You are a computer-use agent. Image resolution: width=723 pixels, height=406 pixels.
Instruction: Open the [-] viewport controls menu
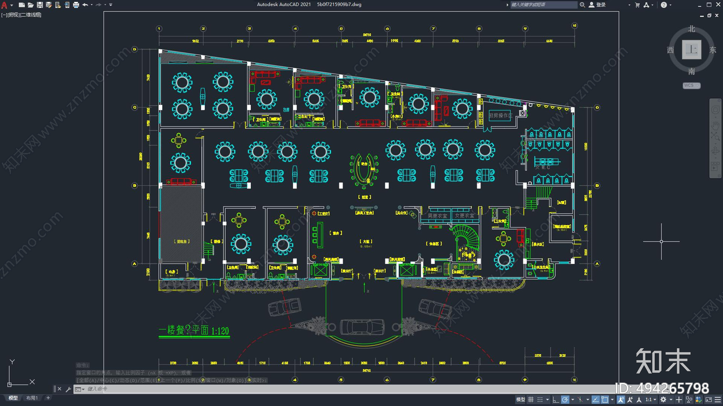point(4,15)
